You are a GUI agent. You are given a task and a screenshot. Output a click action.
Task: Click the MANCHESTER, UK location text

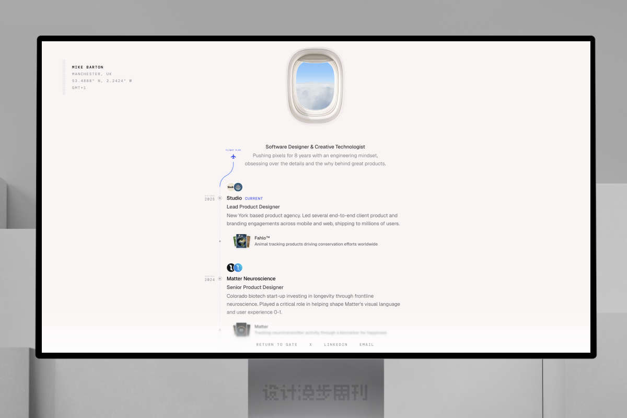pyautogui.click(x=92, y=74)
